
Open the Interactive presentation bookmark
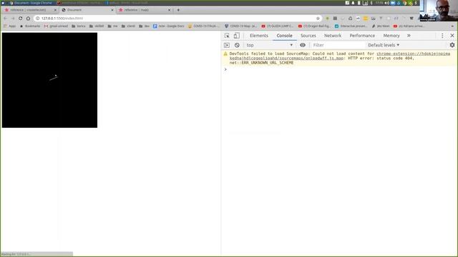pos(351,26)
